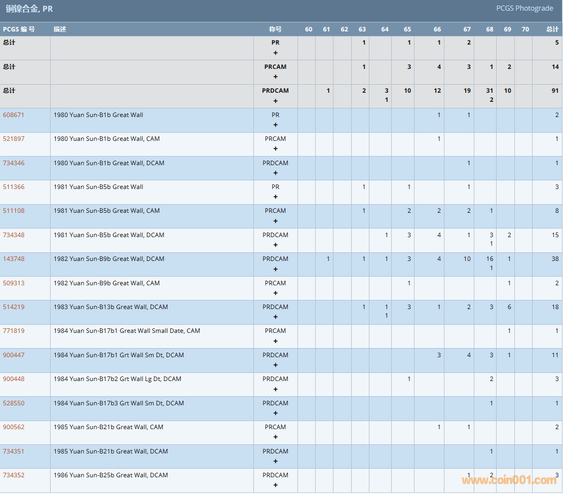The image size is (563, 494).
Task: Click plus icon for 1984 Grt Wall Lg Dt row
Action: coord(276,389)
